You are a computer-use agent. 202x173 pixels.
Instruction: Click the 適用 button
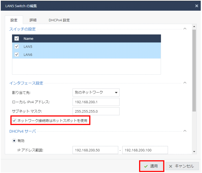click(151, 166)
